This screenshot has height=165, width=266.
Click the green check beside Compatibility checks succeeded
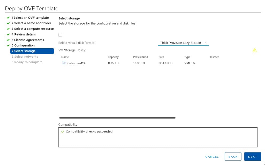(63, 131)
